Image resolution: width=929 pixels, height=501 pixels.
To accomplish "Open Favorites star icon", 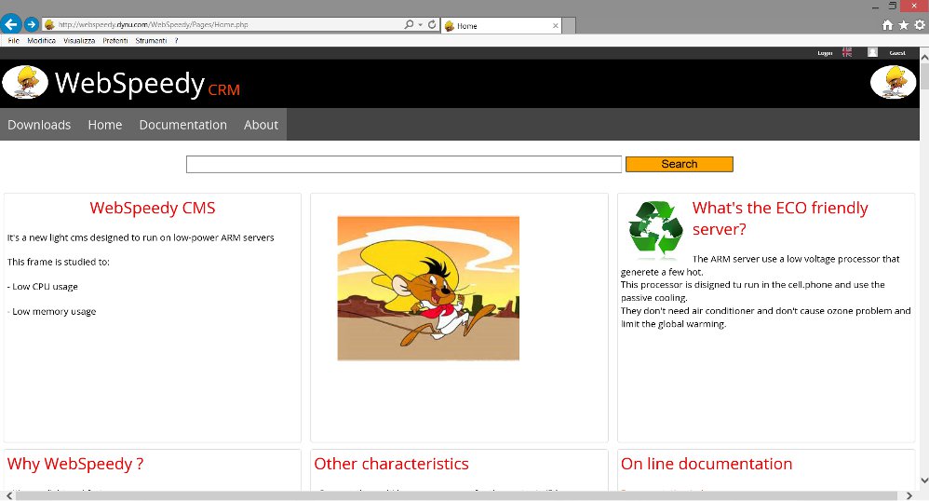I will 903,25.
